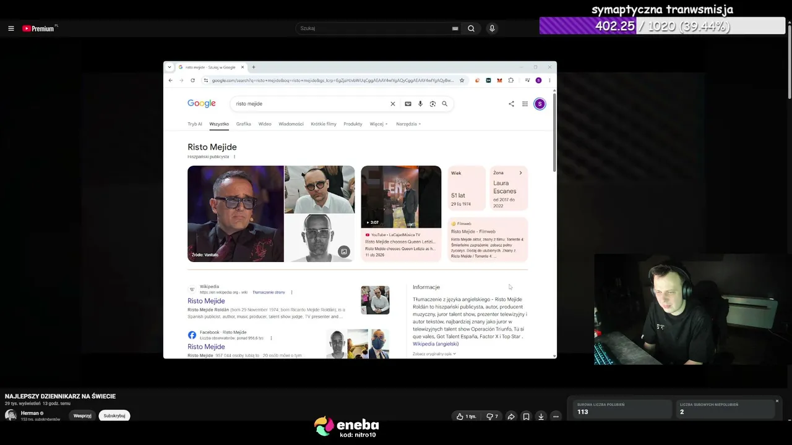
Task: Open Chrome tab search dropdown
Action: pyautogui.click(x=170, y=67)
